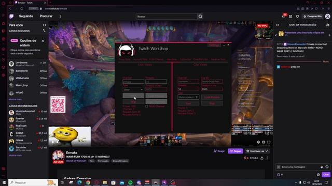The image size is (332, 186).
Task: Open the video player settings gear
Action: [x=258, y=142]
